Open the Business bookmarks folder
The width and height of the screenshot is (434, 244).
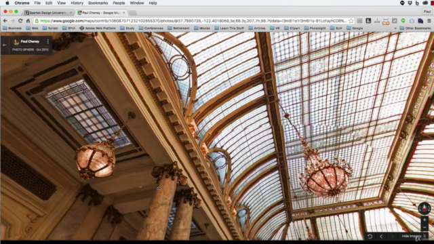tap(12, 28)
